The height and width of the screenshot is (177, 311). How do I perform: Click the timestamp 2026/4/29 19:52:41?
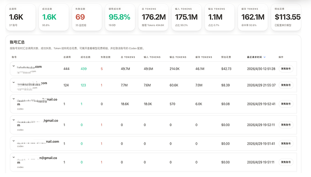click(261, 104)
